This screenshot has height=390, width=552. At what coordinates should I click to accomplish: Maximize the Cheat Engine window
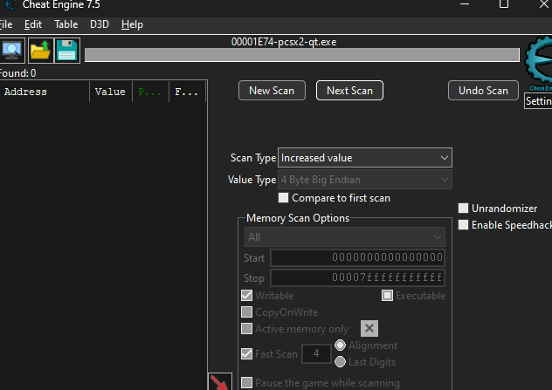pos(504,4)
